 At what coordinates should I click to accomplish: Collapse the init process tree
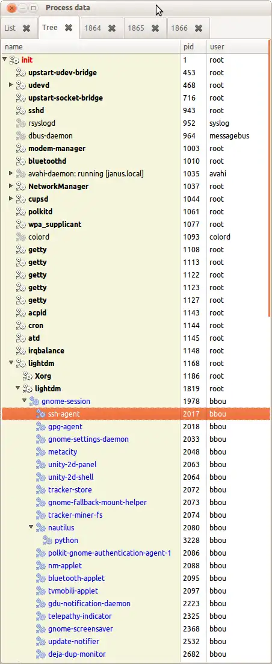click(x=5, y=60)
